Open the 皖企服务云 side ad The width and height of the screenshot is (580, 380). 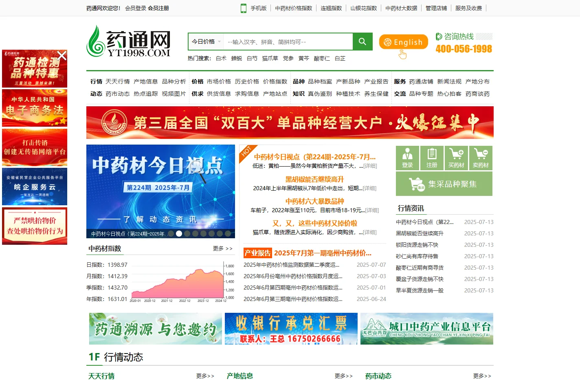tap(35, 187)
